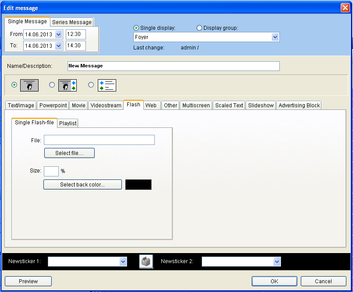Click the text-list layout icon with arrows

coord(107,85)
